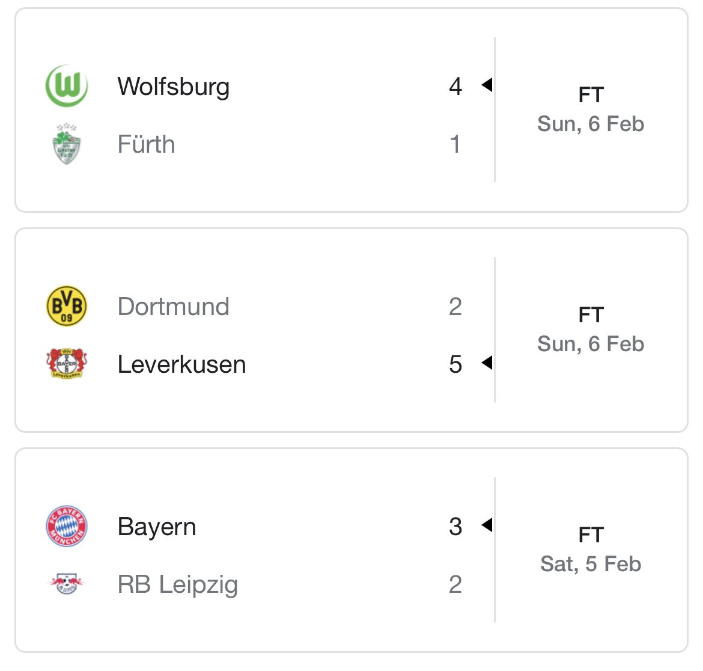Click the RB Leipzig logo
The image size is (703, 671).
coord(67,583)
